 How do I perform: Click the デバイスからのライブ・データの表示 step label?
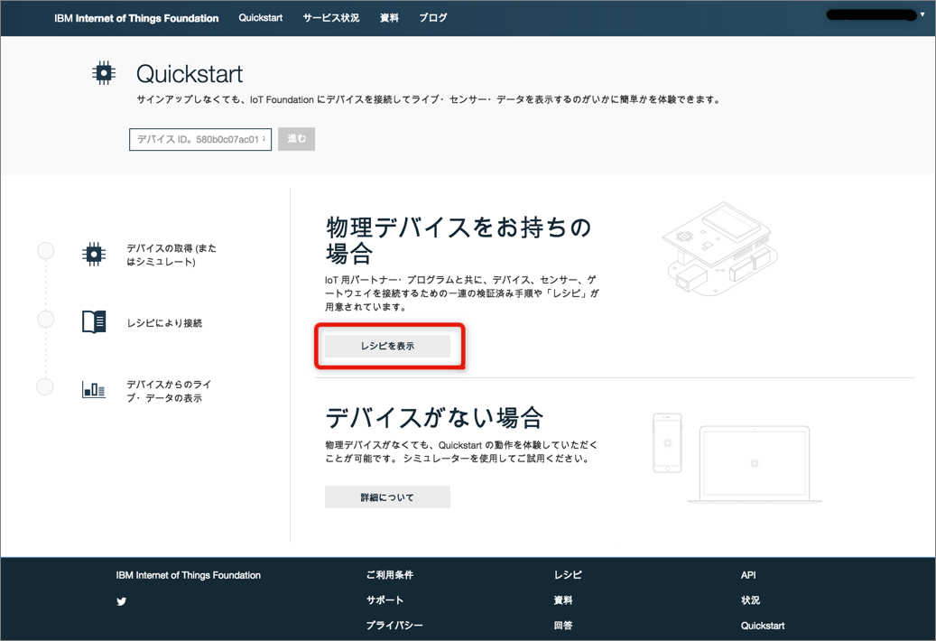click(169, 391)
